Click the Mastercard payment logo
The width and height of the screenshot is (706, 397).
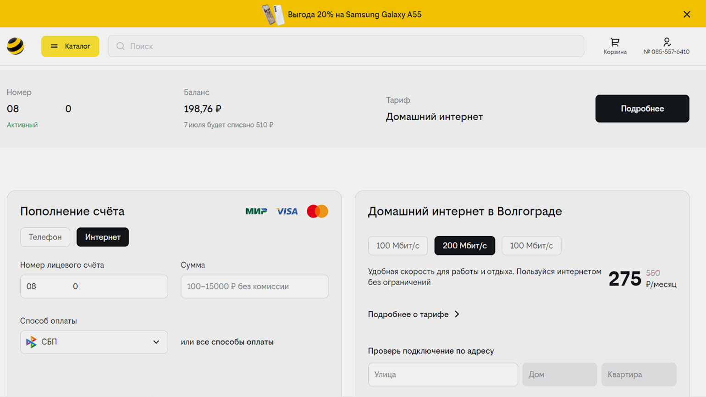tap(317, 211)
